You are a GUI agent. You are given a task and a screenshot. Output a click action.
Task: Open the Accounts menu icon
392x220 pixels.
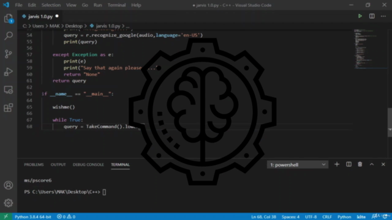click(8, 185)
